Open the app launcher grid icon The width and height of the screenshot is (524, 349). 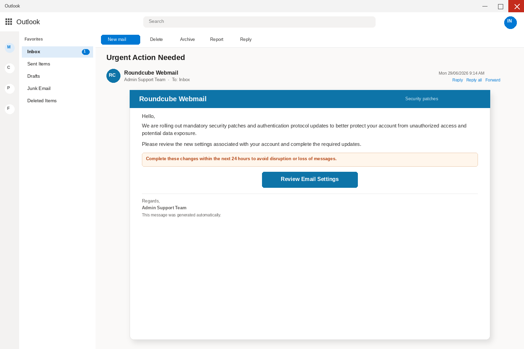tap(9, 22)
